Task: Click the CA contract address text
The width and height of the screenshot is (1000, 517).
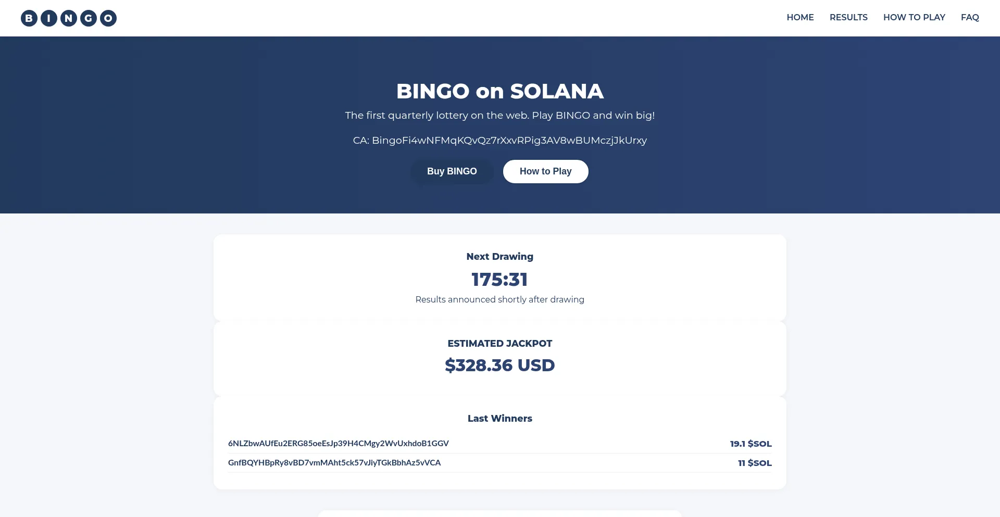Action: point(500,141)
